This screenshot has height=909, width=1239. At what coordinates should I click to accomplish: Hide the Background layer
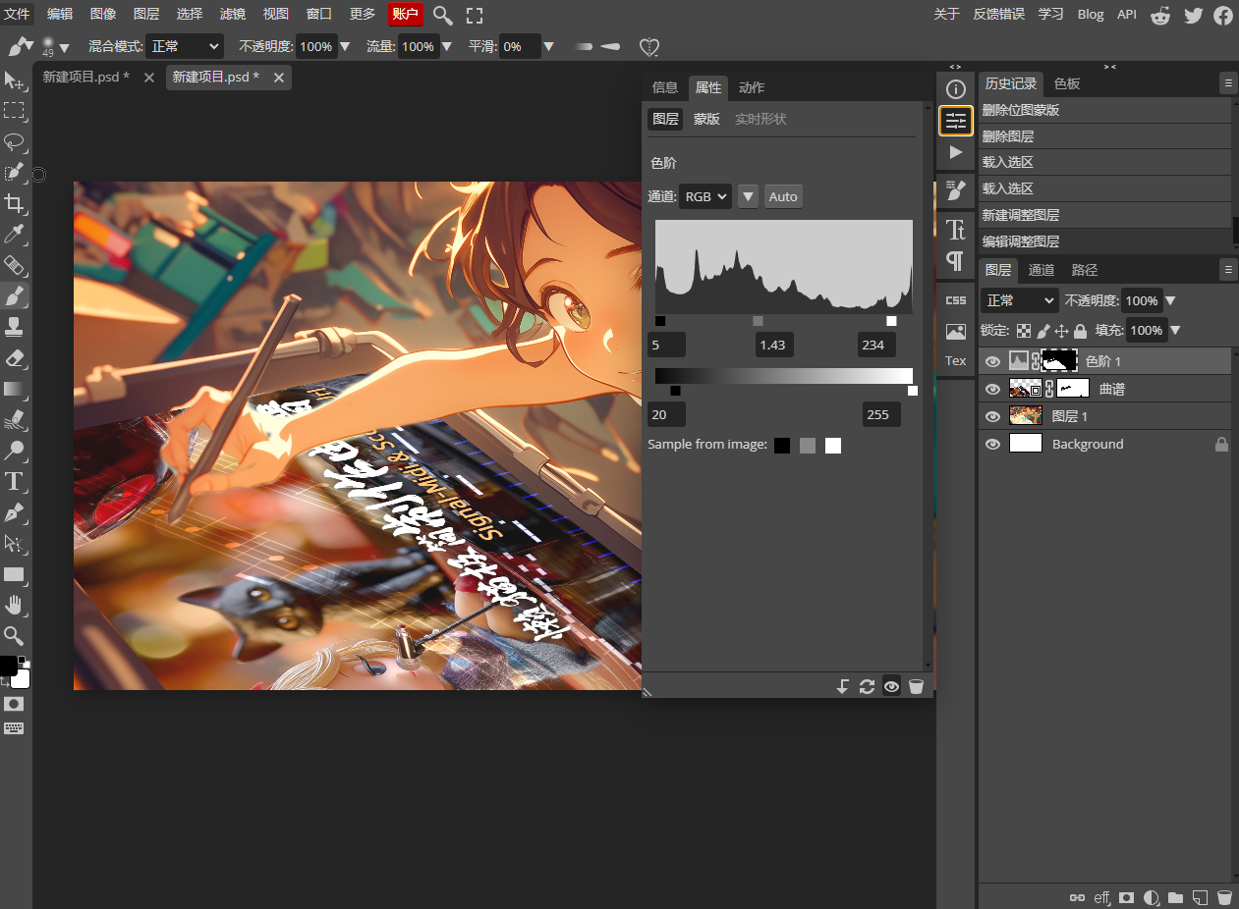(992, 444)
